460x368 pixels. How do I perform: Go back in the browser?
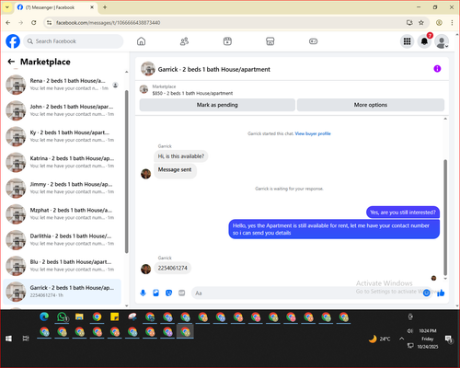pyautogui.click(x=8, y=23)
